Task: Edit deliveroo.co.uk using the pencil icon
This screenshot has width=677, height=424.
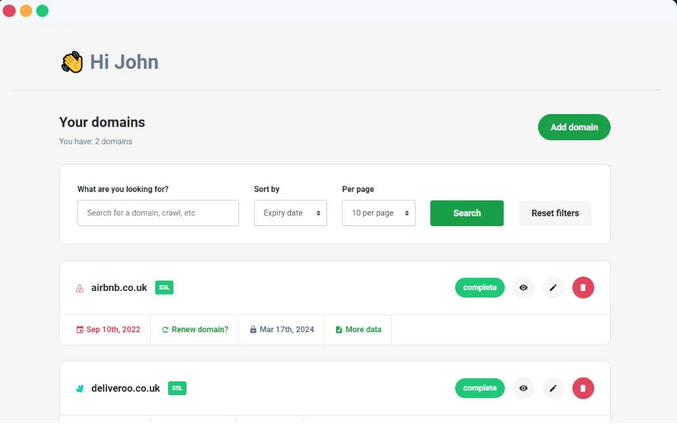Action: click(x=553, y=388)
